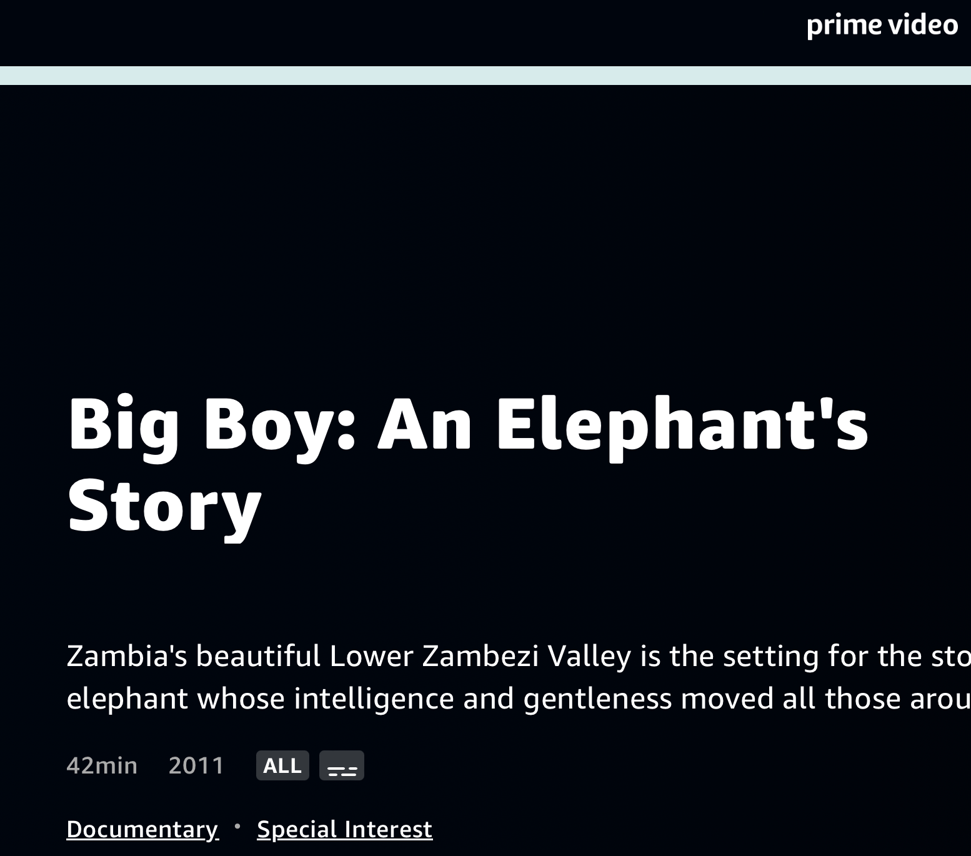Click the Prime Video logo
The image size is (971, 856).
882,25
